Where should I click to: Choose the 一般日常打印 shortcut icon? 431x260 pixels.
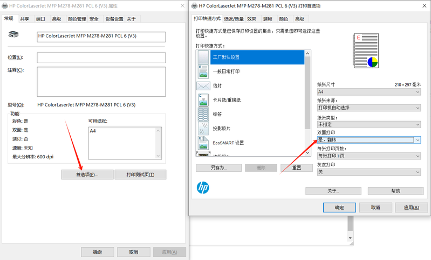tap(203, 71)
